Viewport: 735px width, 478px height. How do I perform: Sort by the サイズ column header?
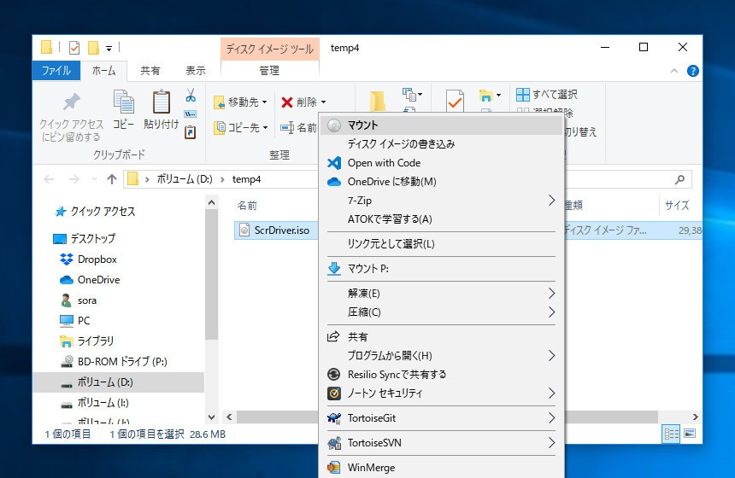(x=677, y=205)
